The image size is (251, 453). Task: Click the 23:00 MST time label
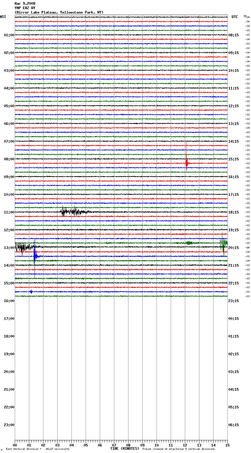9,425
